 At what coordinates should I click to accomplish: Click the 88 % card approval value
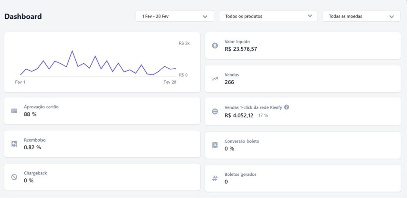click(x=30, y=114)
